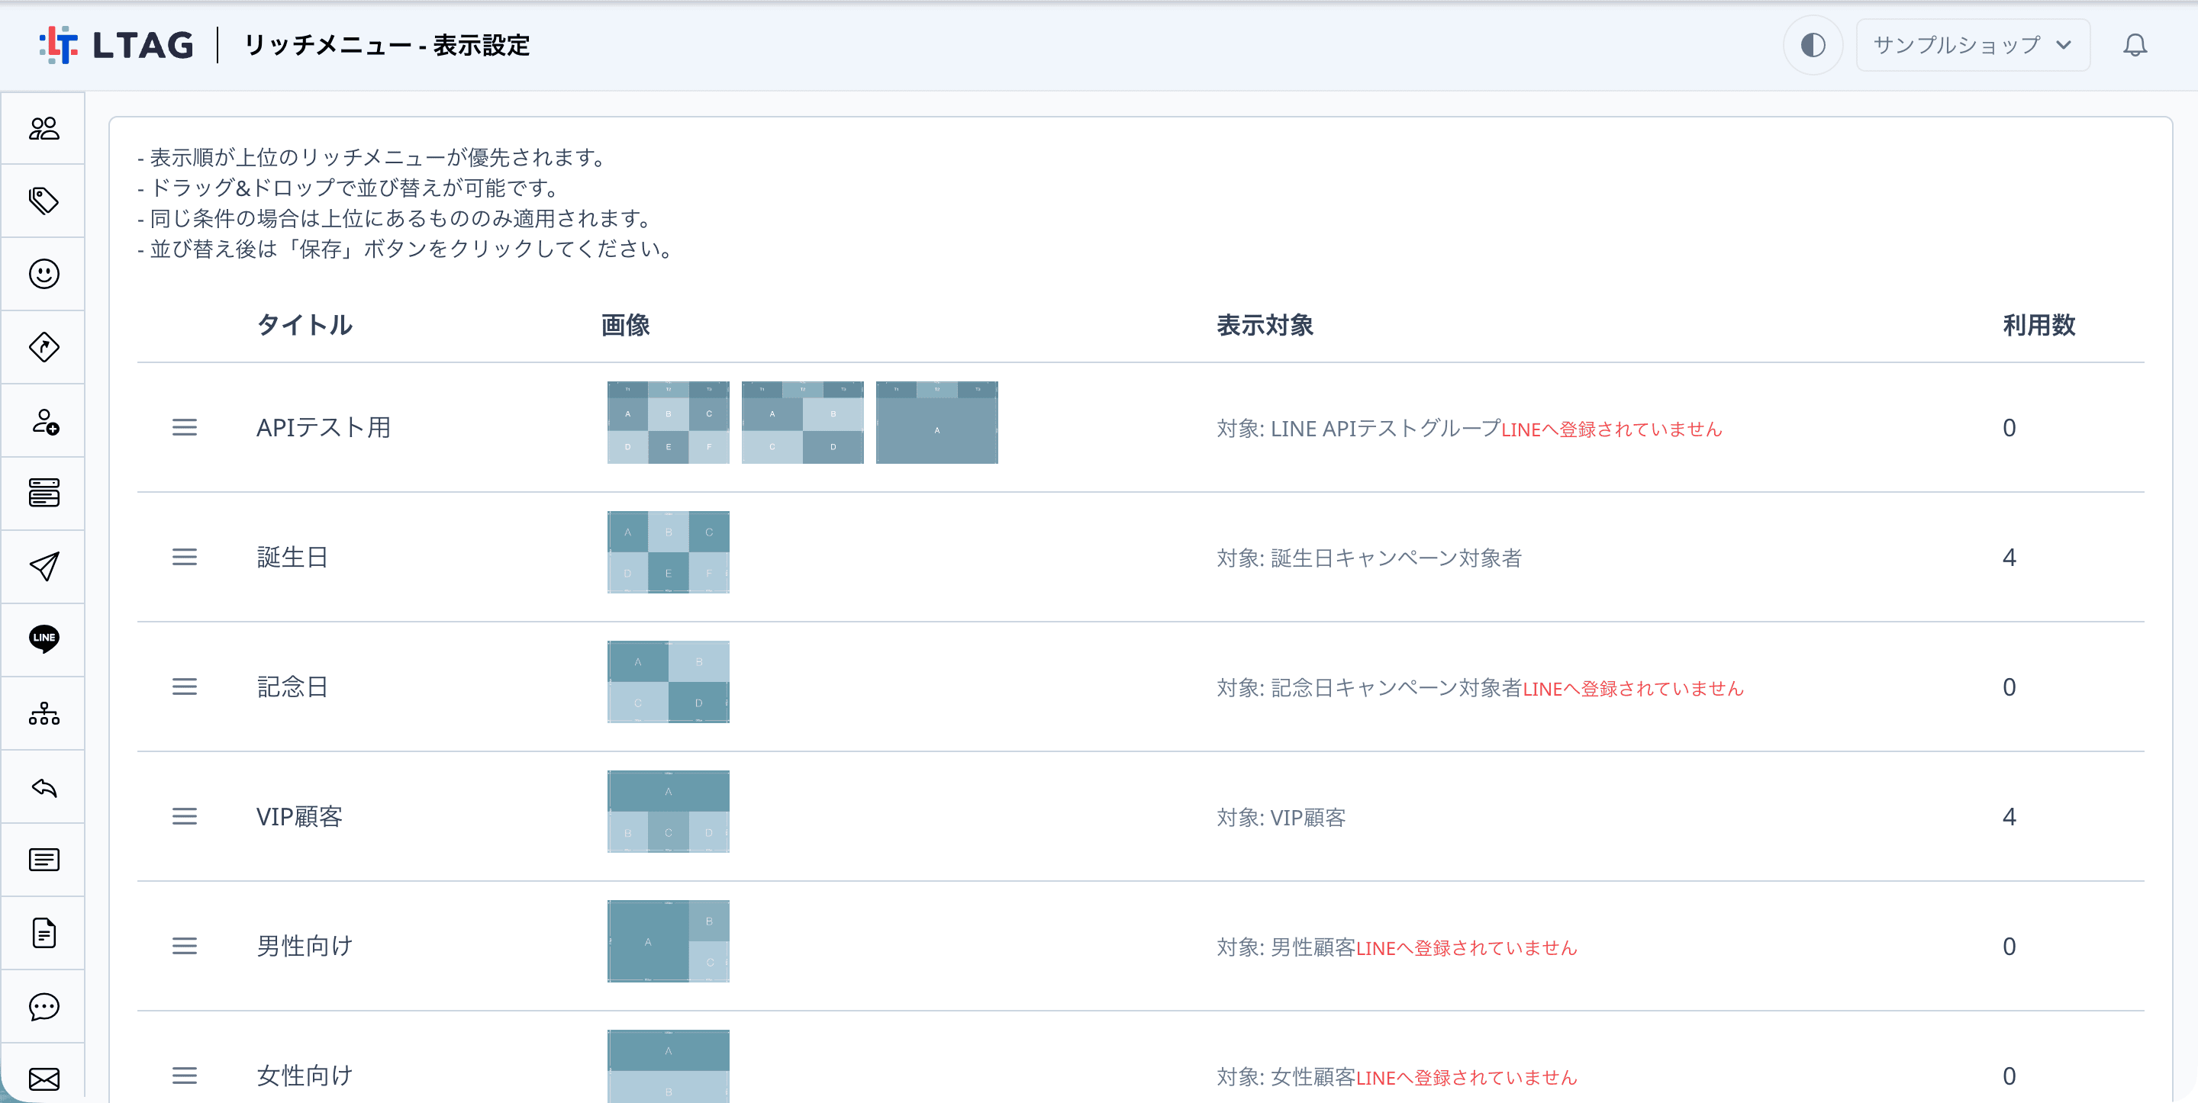Click the VIP顧客 rich menu thumbnail
The width and height of the screenshot is (2198, 1103).
[668, 812]
